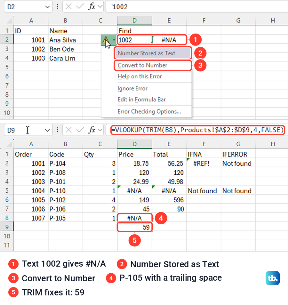Click Enter checkmark in top formula bar
Viewport: 288px width, 305px height.
pos(80,7)
